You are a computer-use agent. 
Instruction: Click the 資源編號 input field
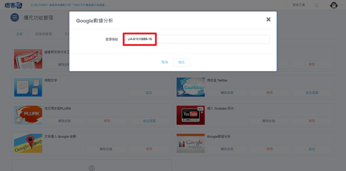pyautogui.click(x=196, y=39)
